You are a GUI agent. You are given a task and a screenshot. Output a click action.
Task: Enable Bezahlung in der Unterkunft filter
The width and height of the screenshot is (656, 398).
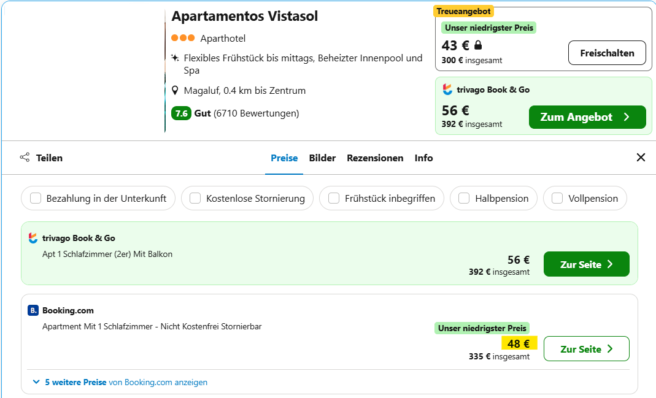(36, 198)
